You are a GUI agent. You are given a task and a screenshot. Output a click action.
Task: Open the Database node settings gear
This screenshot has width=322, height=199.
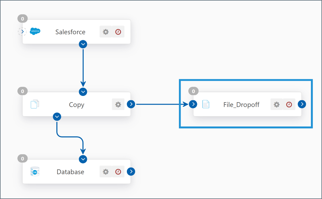pyautogui.click(x=106, y=172)
